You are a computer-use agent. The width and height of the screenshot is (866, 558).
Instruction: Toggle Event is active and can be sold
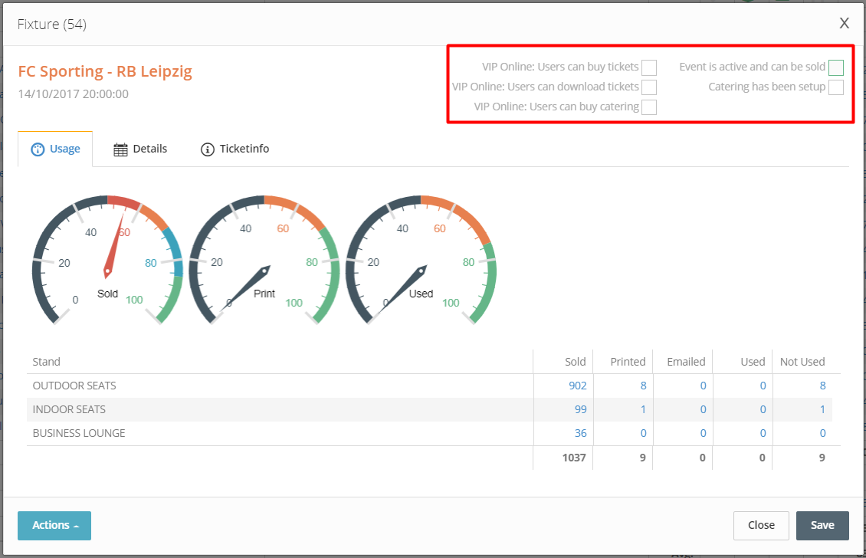[x=835, y=67]
